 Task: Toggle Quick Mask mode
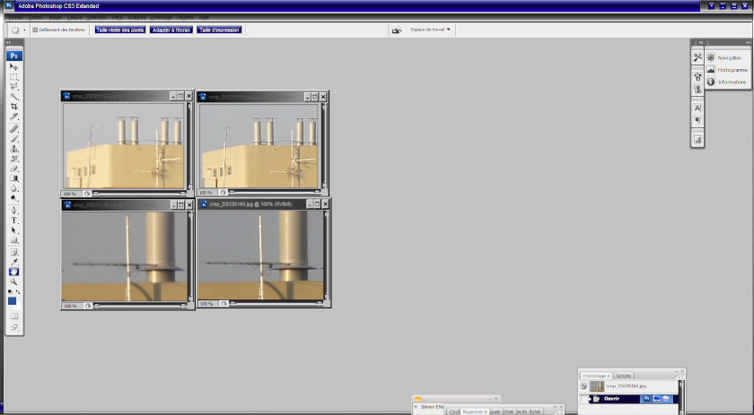click(14, 316)
